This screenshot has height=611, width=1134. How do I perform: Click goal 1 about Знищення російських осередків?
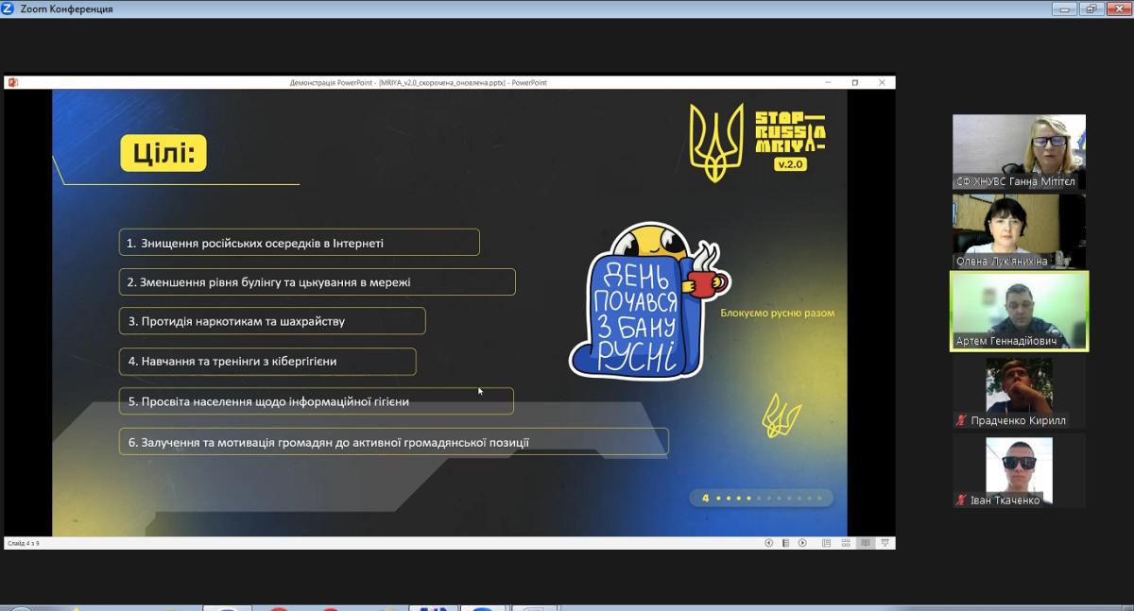pyautogui.click(x=300, y=243)
